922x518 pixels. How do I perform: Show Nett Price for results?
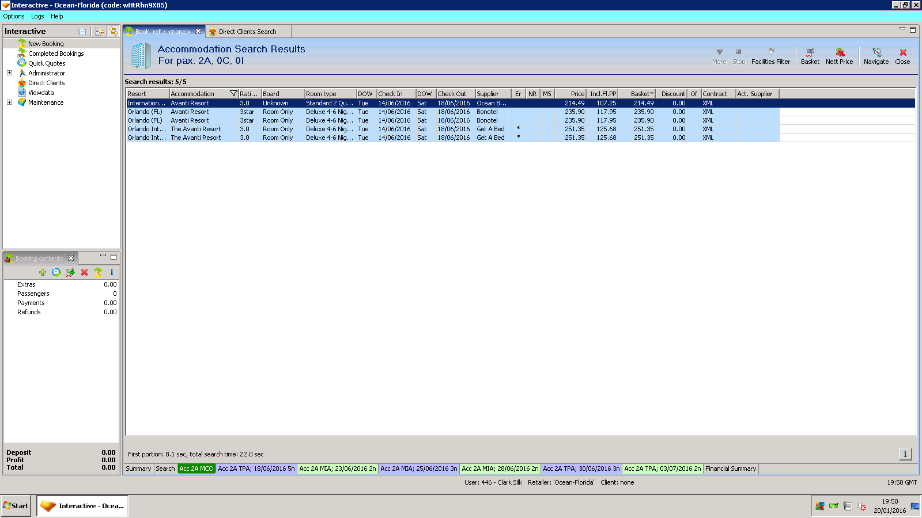(x=839, y=56)
